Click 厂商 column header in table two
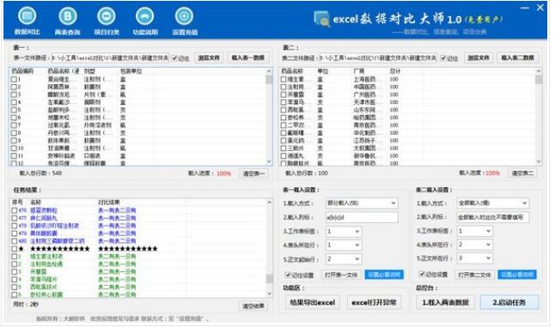The height and width of the screenshot is (327, 555). pos(359,71)
